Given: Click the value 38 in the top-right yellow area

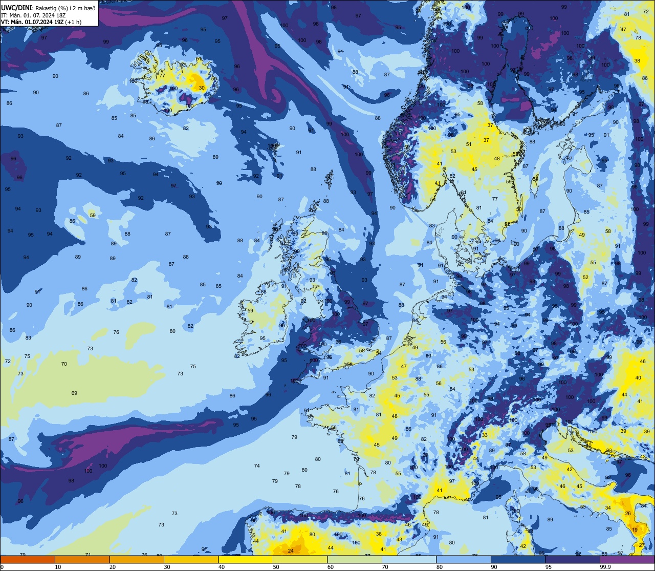Looking at the screenshot, I should click(x=637, y=61).
